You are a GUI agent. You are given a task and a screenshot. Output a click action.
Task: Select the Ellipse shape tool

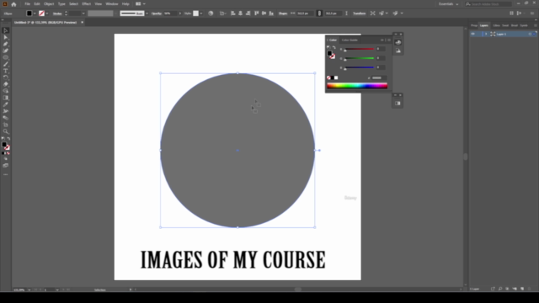6,57
